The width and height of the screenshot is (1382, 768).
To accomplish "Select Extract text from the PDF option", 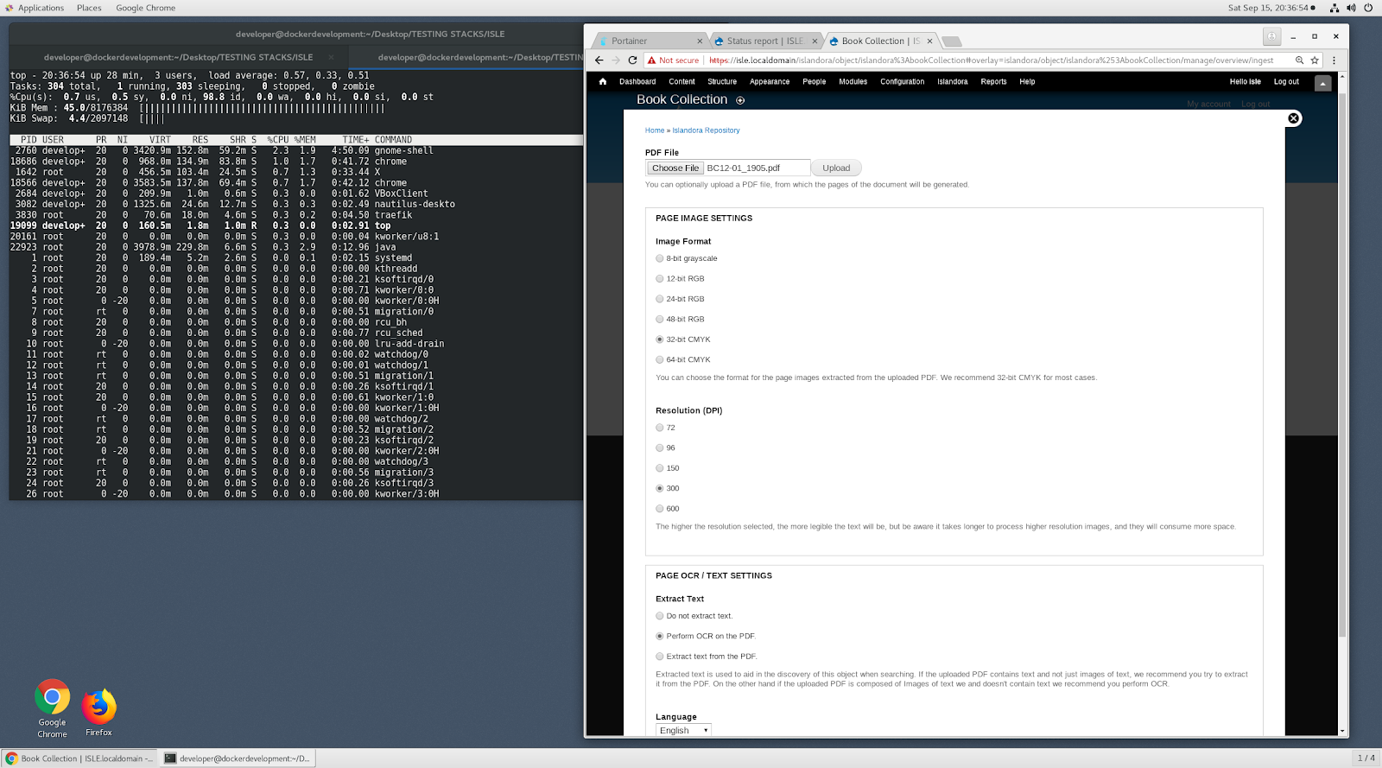I will point(660,657).
